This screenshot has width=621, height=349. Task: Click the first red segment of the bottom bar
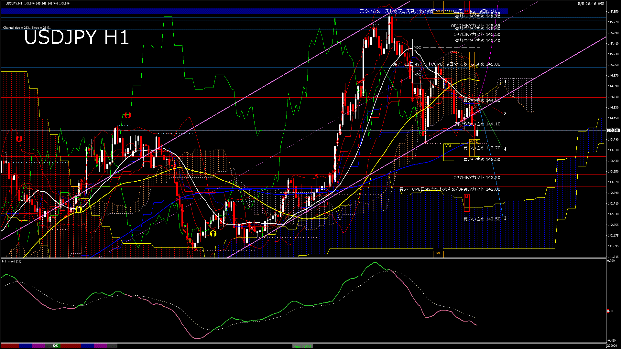[x=10, y=346]
